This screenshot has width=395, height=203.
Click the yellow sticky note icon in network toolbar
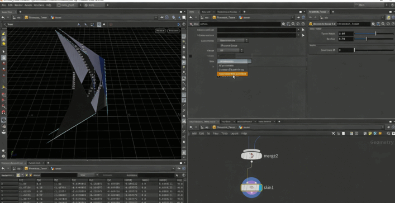click(370, 134)
